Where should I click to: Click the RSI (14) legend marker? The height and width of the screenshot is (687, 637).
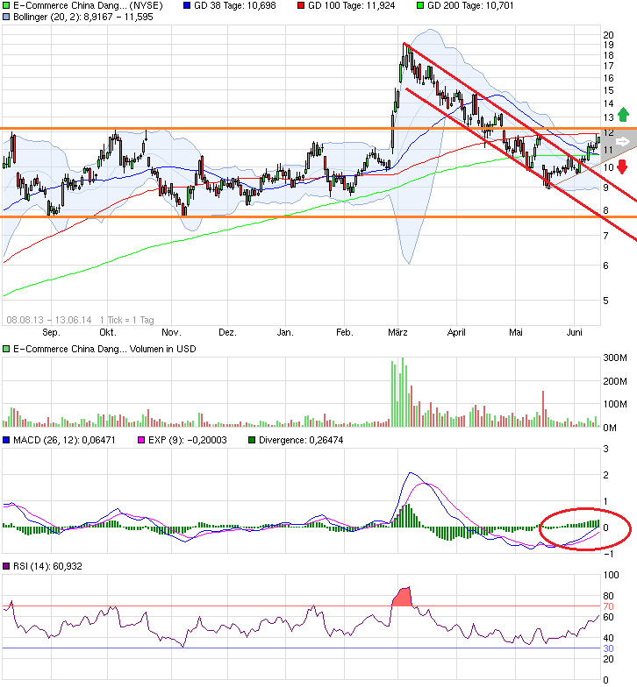7,567
